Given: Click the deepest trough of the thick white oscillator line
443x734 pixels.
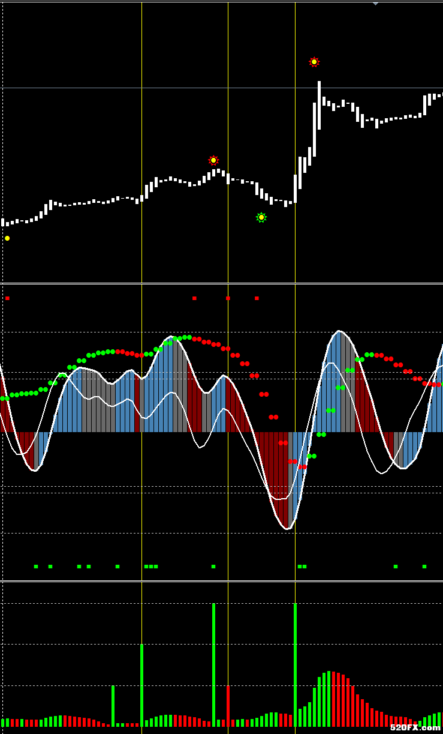Looking at the screenshot, I should tap(288, 529).
